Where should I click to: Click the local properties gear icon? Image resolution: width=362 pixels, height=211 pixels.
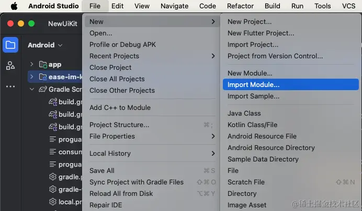(52, 201)
